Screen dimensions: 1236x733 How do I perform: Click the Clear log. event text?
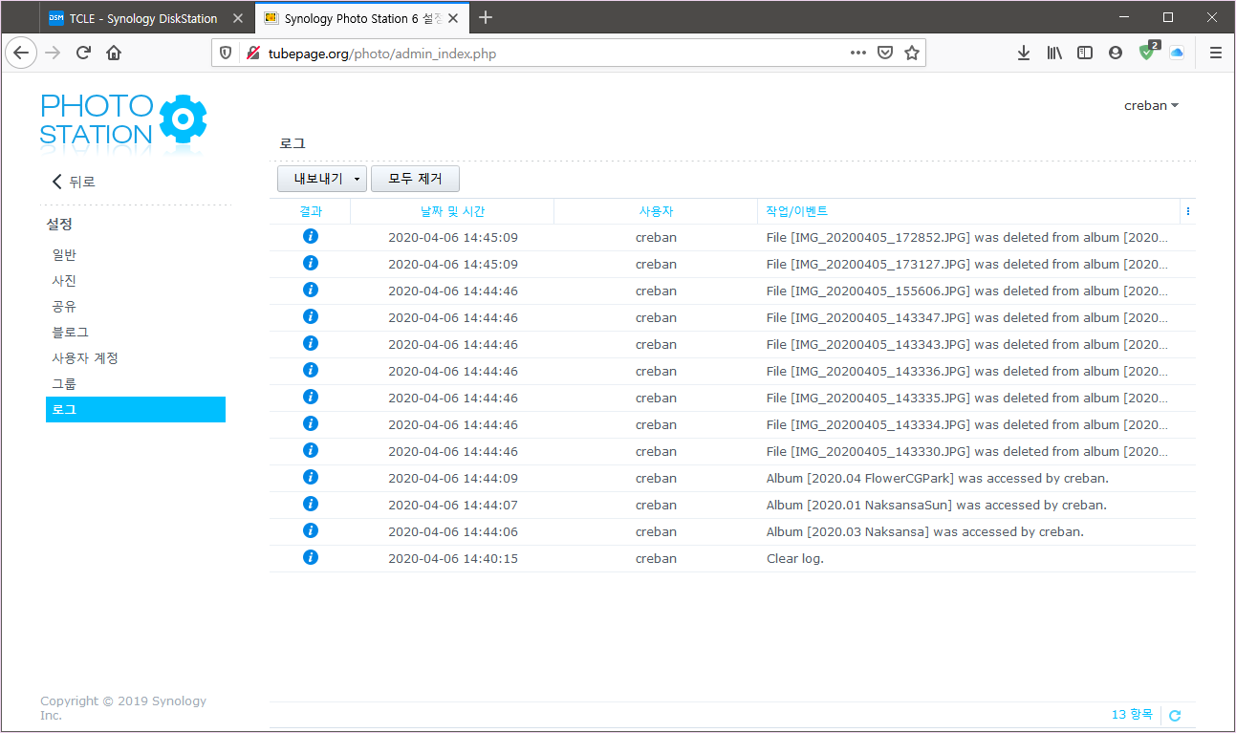pyautogui.click(x=794, y=558)
